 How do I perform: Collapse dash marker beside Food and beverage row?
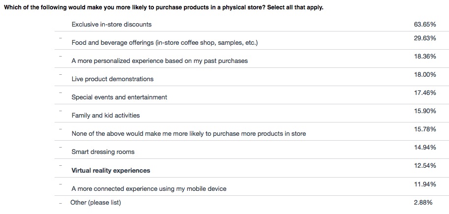point(60,38)
